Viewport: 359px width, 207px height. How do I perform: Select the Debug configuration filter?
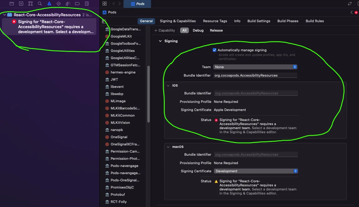click(x=198, y=30)
